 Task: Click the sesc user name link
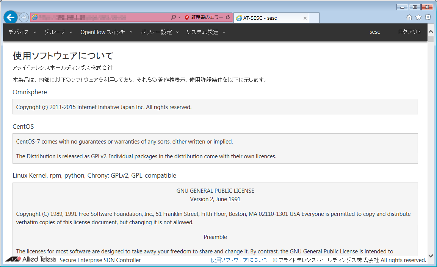point(374,32)
